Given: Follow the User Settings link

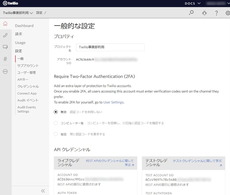Looking at the screenshot, I should pos(114,102).
